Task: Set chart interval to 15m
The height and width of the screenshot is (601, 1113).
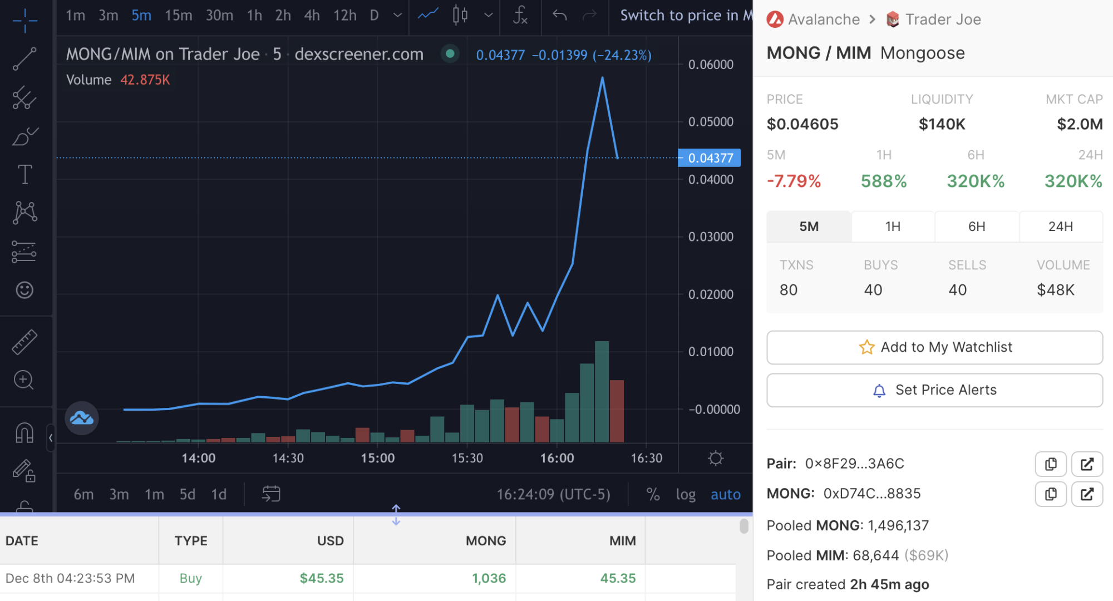Action: 178,15
